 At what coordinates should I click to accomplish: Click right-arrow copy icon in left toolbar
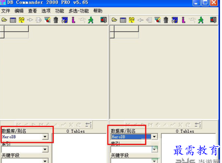(30, 20)
